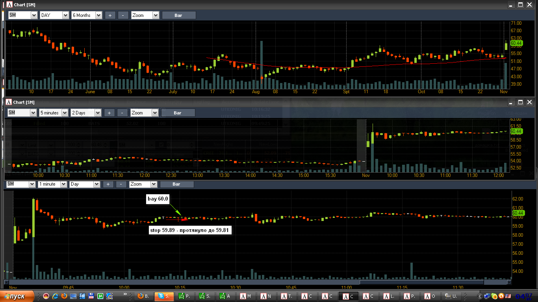Click the 'A' app icon in top chart title bar
538x302 pixels.
(9, 5)
